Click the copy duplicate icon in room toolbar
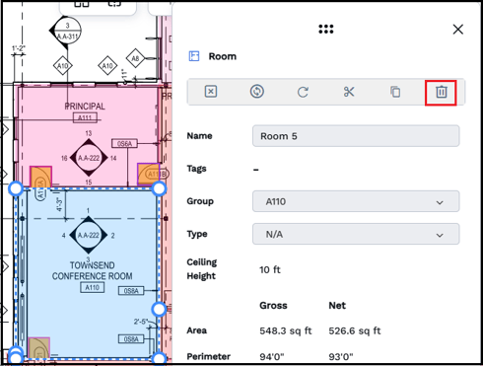483x366 pixels. tap(395, 92)
